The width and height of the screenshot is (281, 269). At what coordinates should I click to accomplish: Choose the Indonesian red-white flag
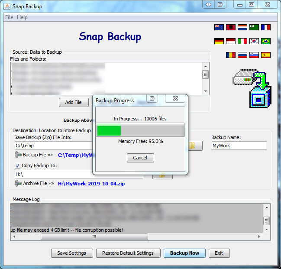231,41
